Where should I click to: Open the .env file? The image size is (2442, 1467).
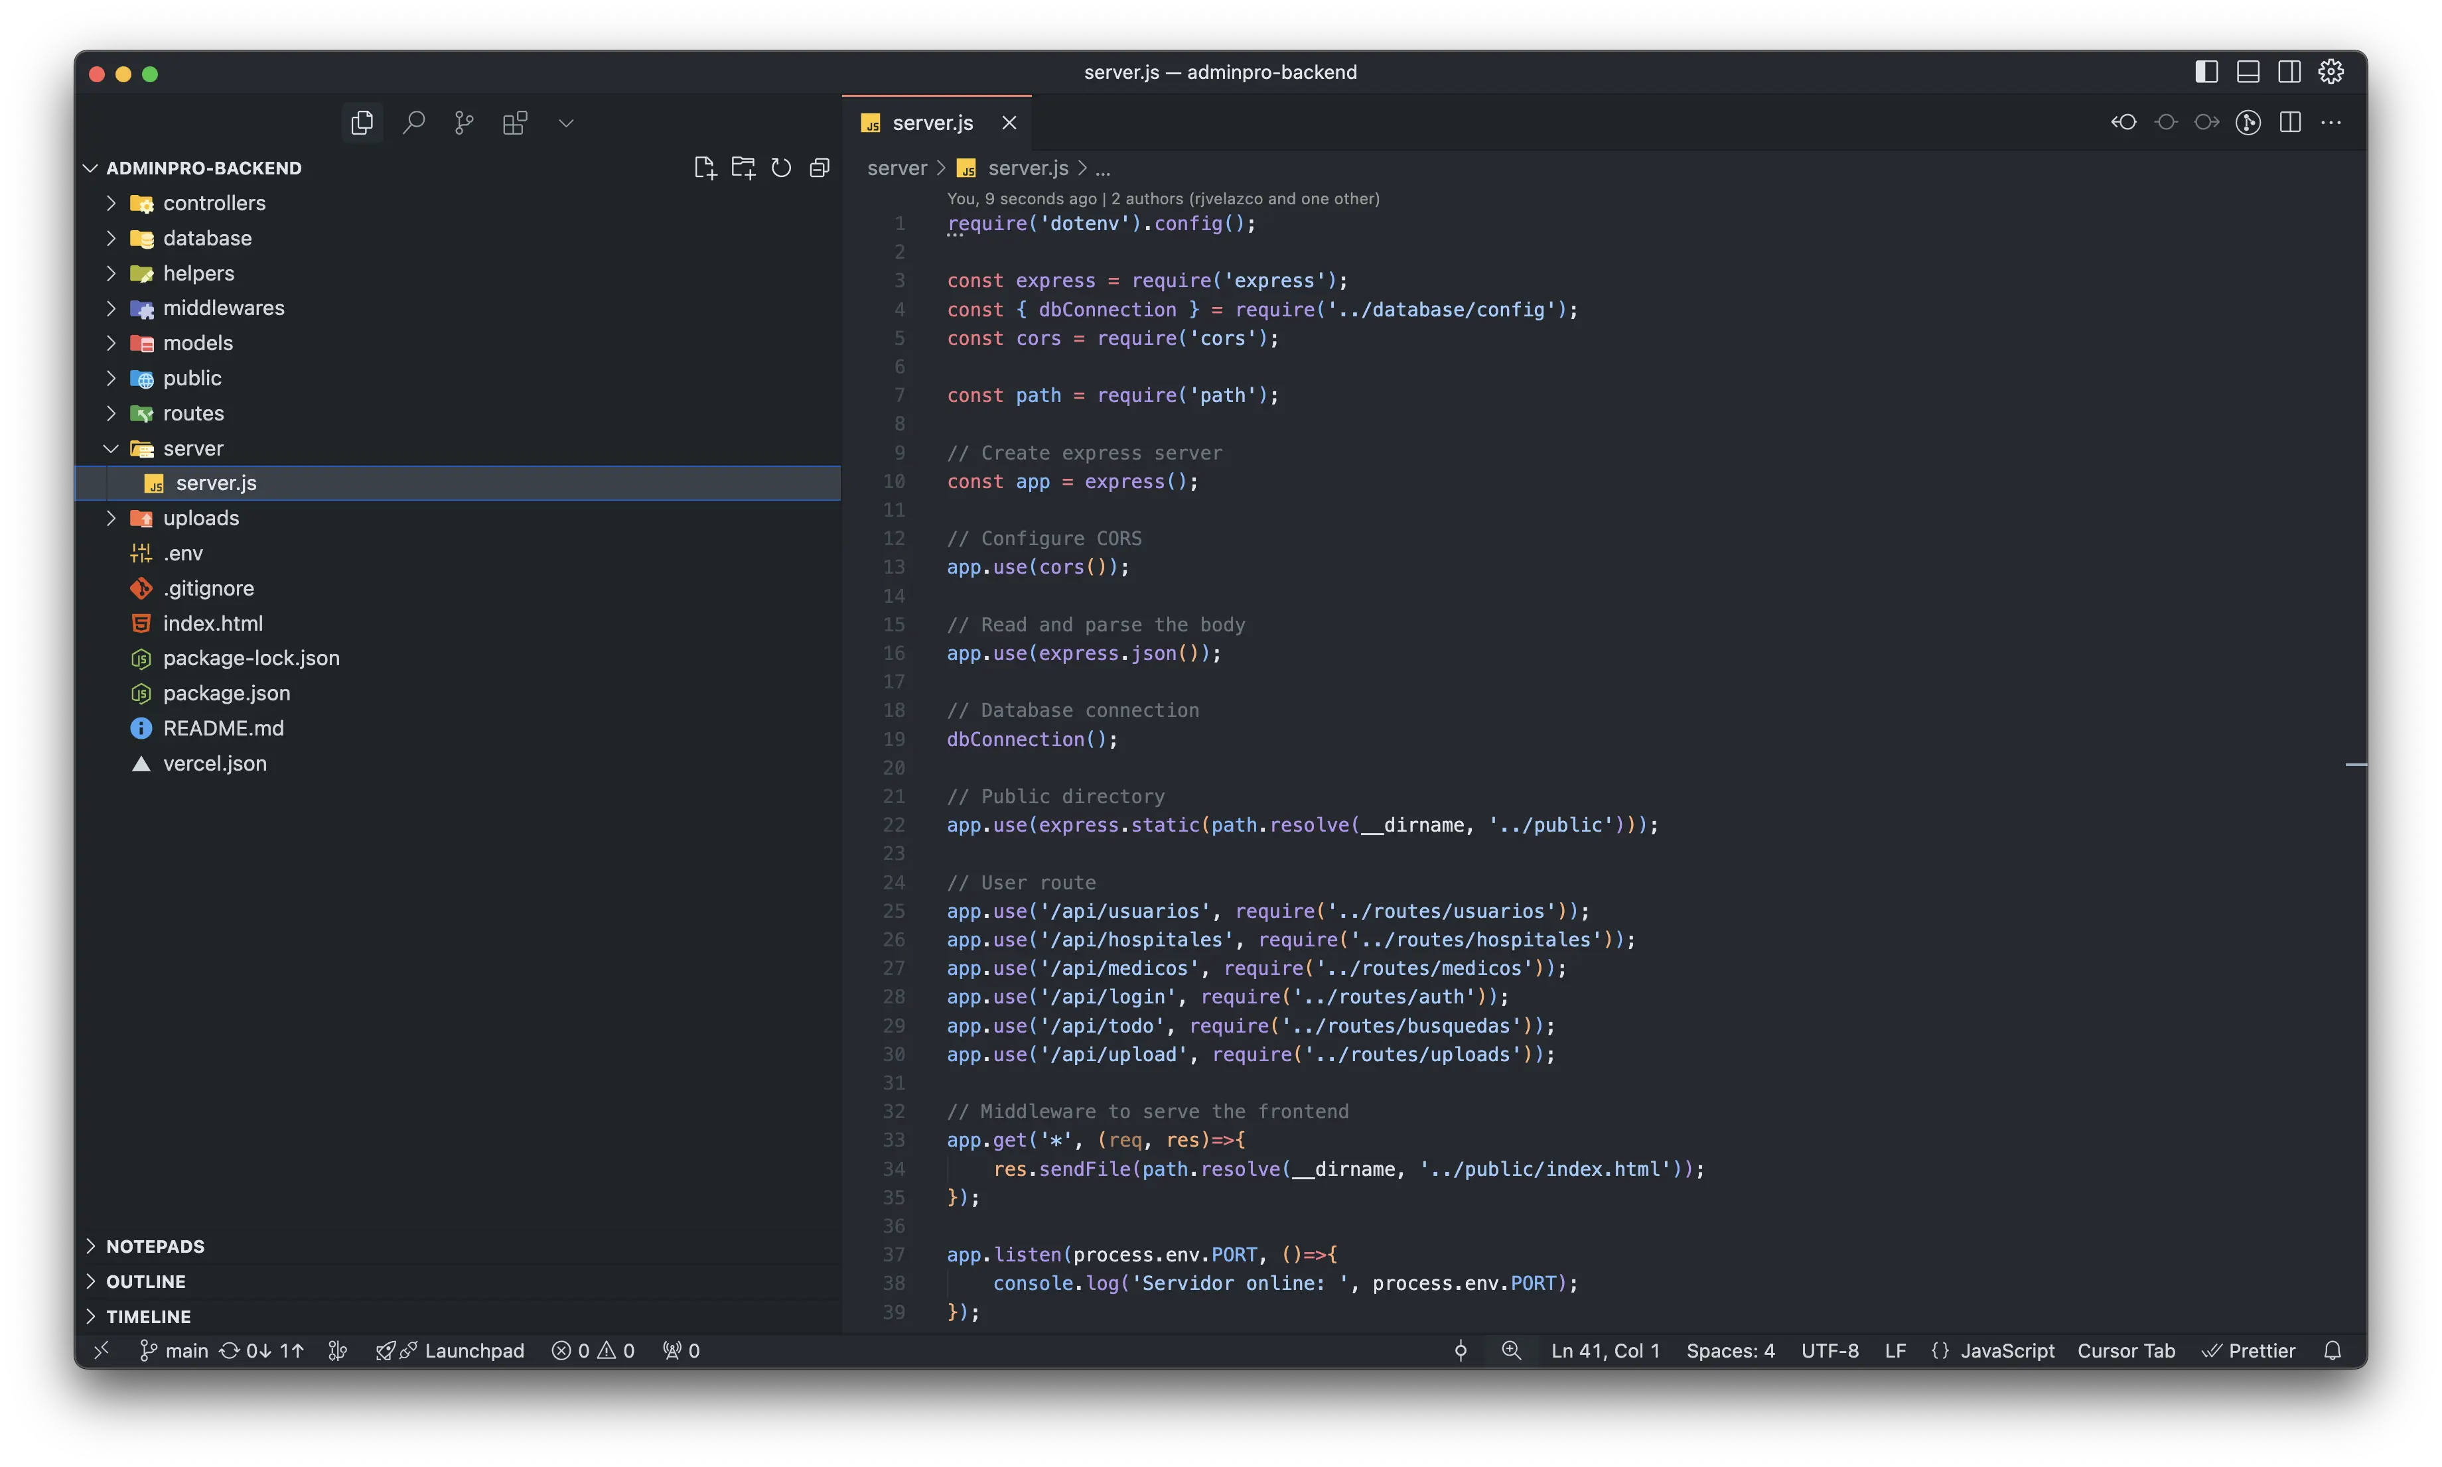click(458, 552)
